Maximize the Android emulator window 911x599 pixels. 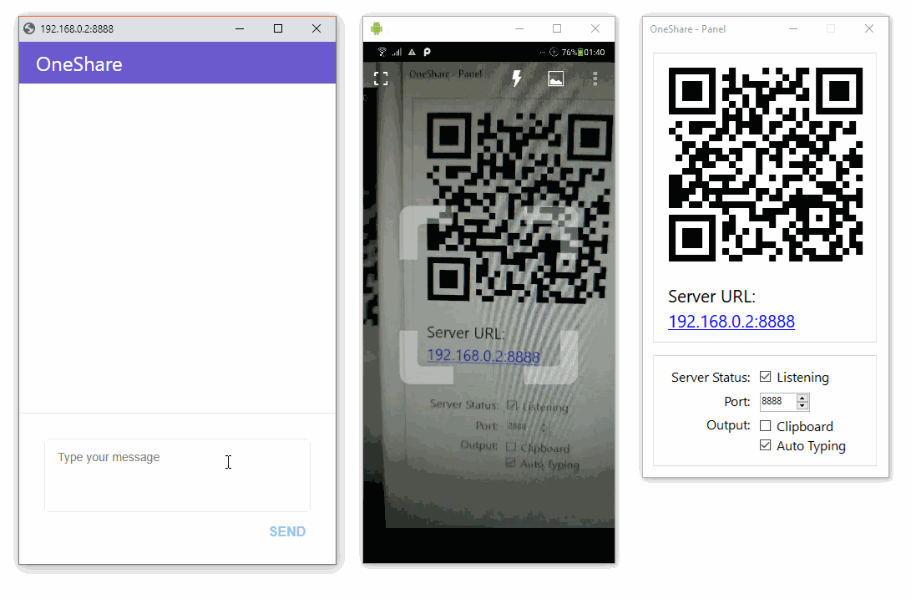[x=557, y=28]
